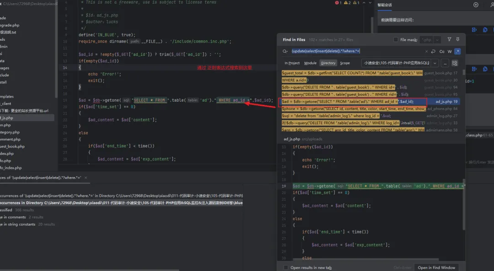Check Open results in new tab
Image resolution: width=494 pixels, height=271 pixels.
pos(286,267)
